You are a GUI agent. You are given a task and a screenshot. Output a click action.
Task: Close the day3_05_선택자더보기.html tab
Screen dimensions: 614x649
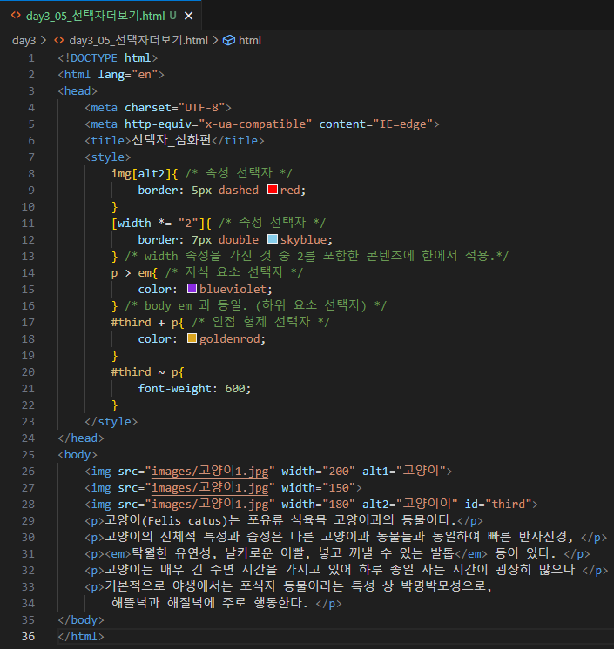click(x=188, y=16)
